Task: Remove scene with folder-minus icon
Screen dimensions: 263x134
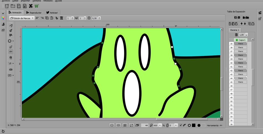Action: click(x=247, y=17)
